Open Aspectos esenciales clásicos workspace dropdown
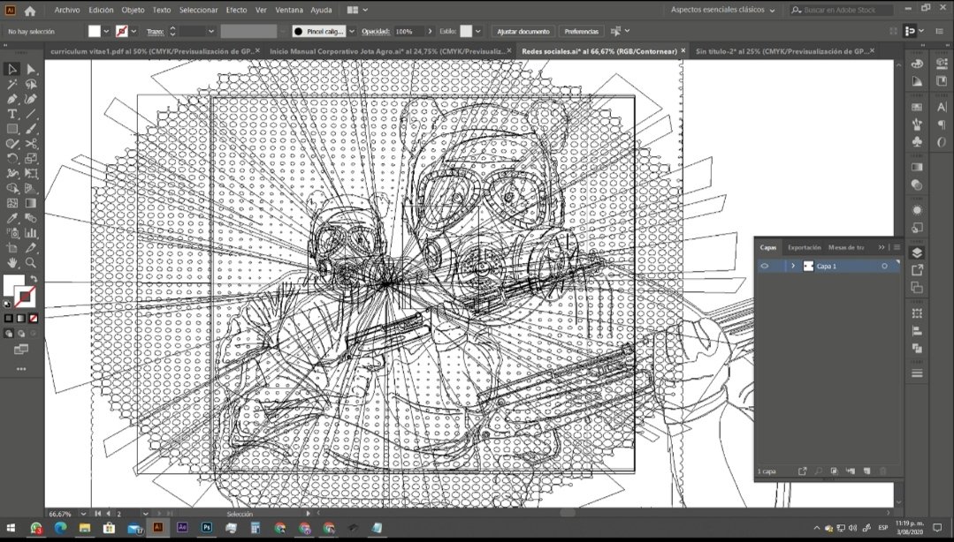 point(723,11)
